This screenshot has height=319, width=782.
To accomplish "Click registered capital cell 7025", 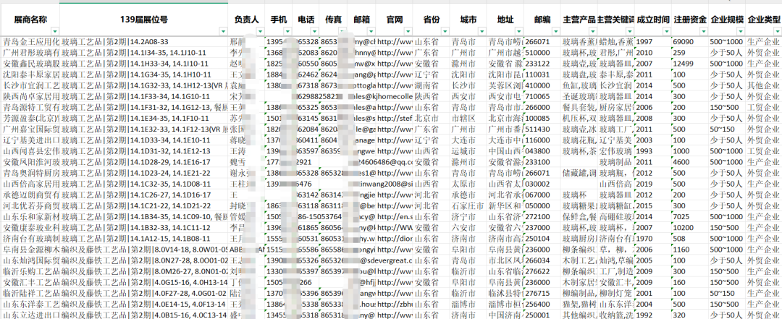I will pos(689,216).
